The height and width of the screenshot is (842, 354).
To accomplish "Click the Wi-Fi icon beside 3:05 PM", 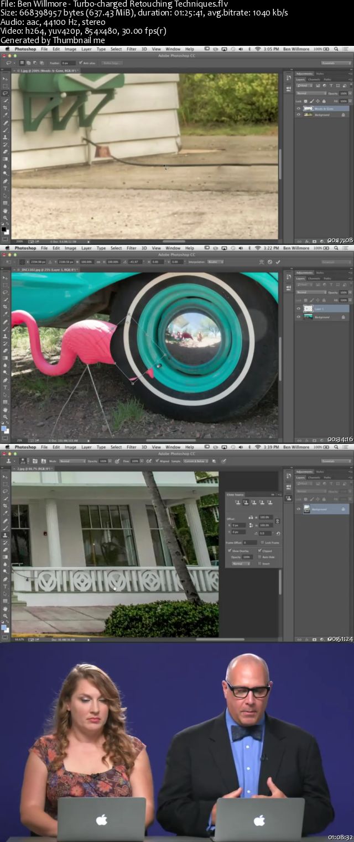I will pos(258,49).
